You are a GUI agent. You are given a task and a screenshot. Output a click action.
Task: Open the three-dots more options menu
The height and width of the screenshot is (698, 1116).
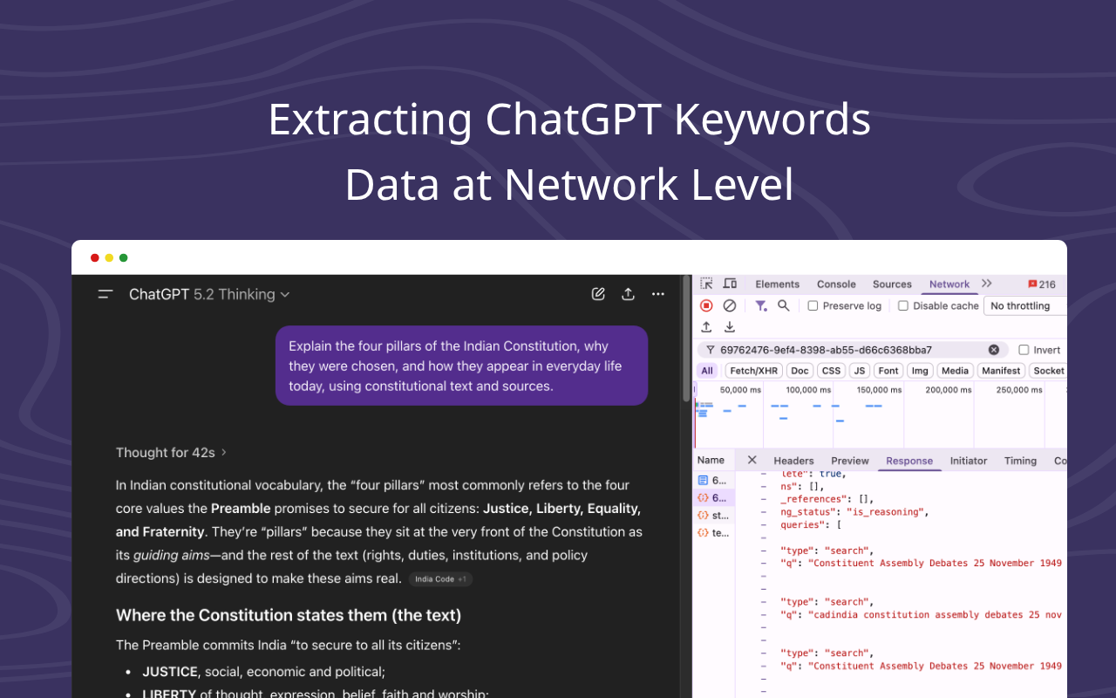[658, 294]
